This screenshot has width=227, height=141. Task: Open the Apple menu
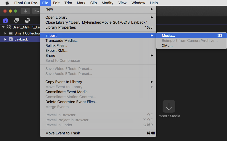point(7,3)
